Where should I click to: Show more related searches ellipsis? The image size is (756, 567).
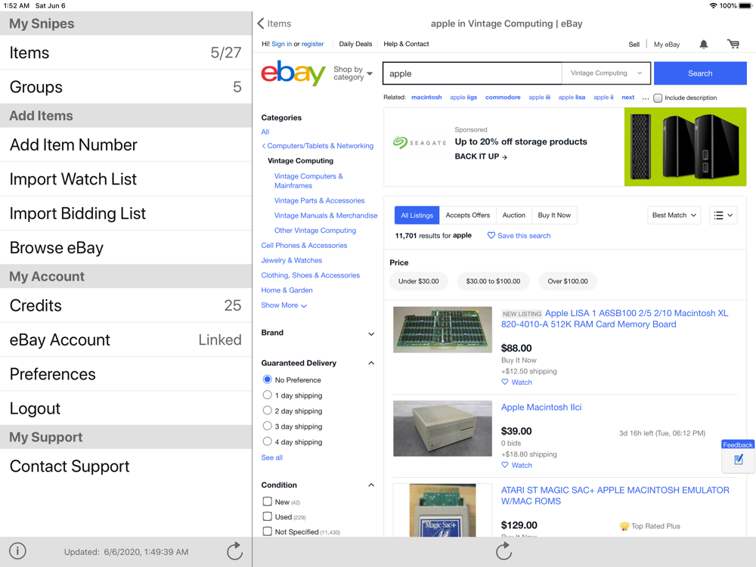645,98
